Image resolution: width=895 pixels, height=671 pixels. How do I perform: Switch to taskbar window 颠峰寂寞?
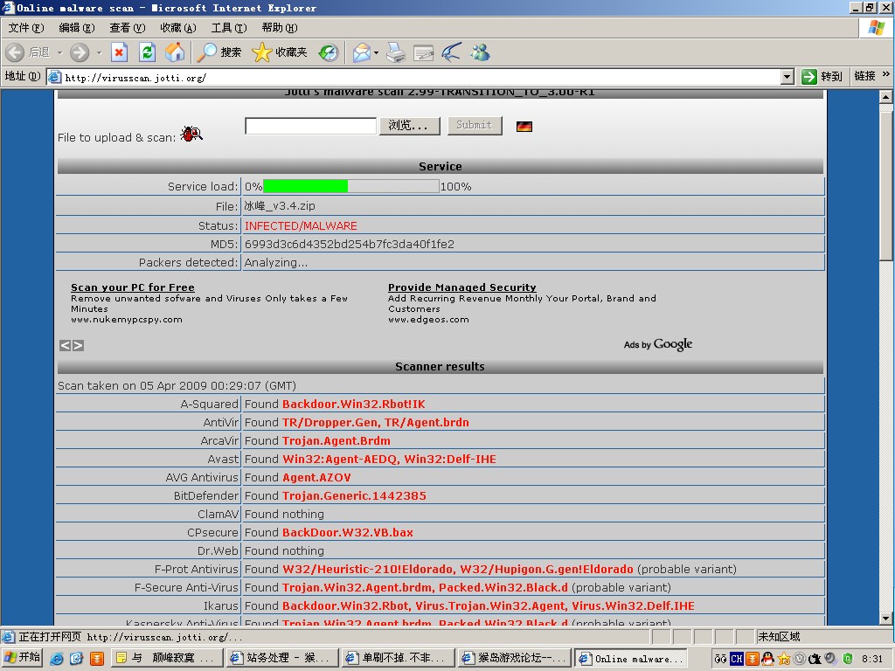pyautogui.click(x=166, y=658)
